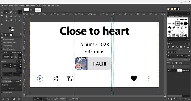Toggle the Fixed aspect ratio checkbox
Screen dimensions: 191x101
tap(2, 53)
